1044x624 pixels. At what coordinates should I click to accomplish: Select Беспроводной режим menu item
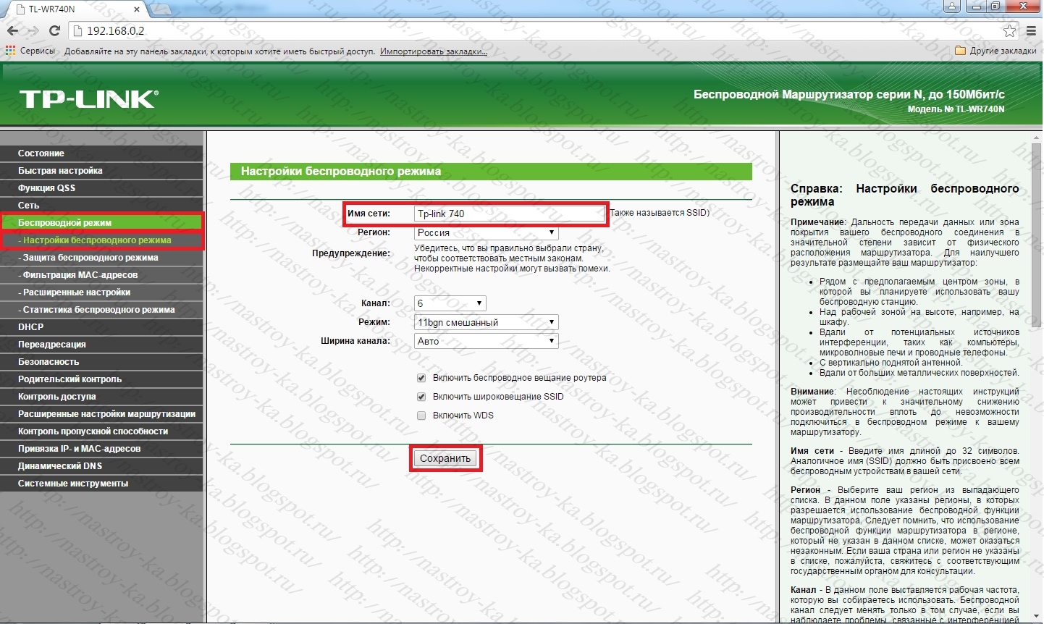coord(101,223)
